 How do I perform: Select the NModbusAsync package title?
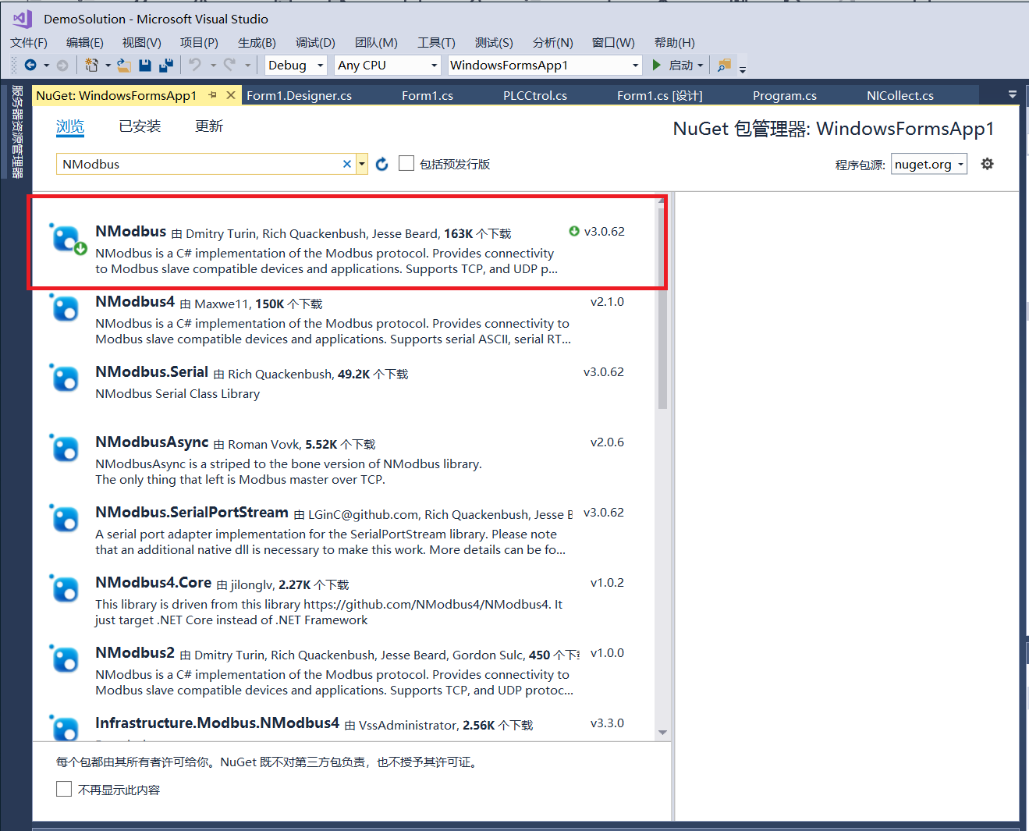[x=152, y=442]
